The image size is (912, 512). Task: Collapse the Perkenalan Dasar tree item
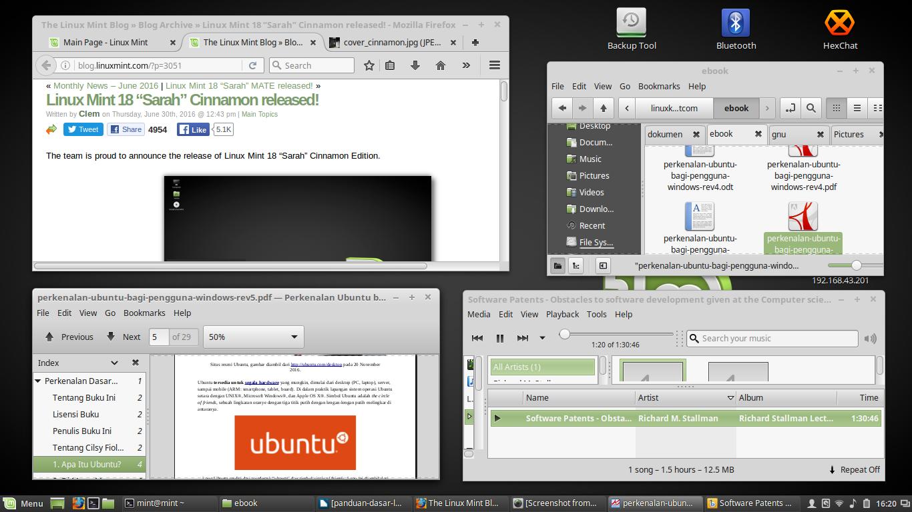tap(38, 381)
